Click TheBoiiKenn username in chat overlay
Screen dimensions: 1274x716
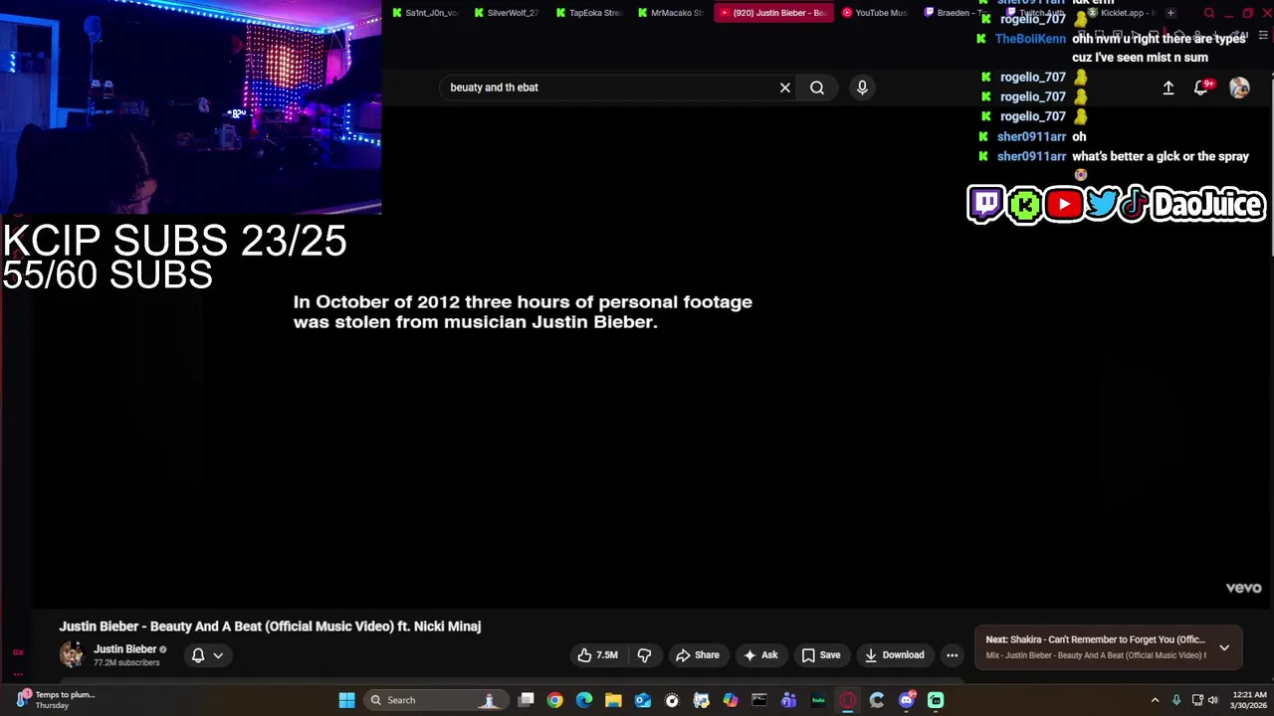coord(1030,39)
